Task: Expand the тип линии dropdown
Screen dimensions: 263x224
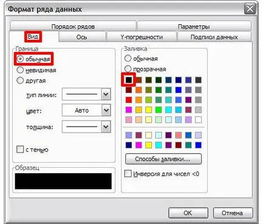Action: point(106,94)
